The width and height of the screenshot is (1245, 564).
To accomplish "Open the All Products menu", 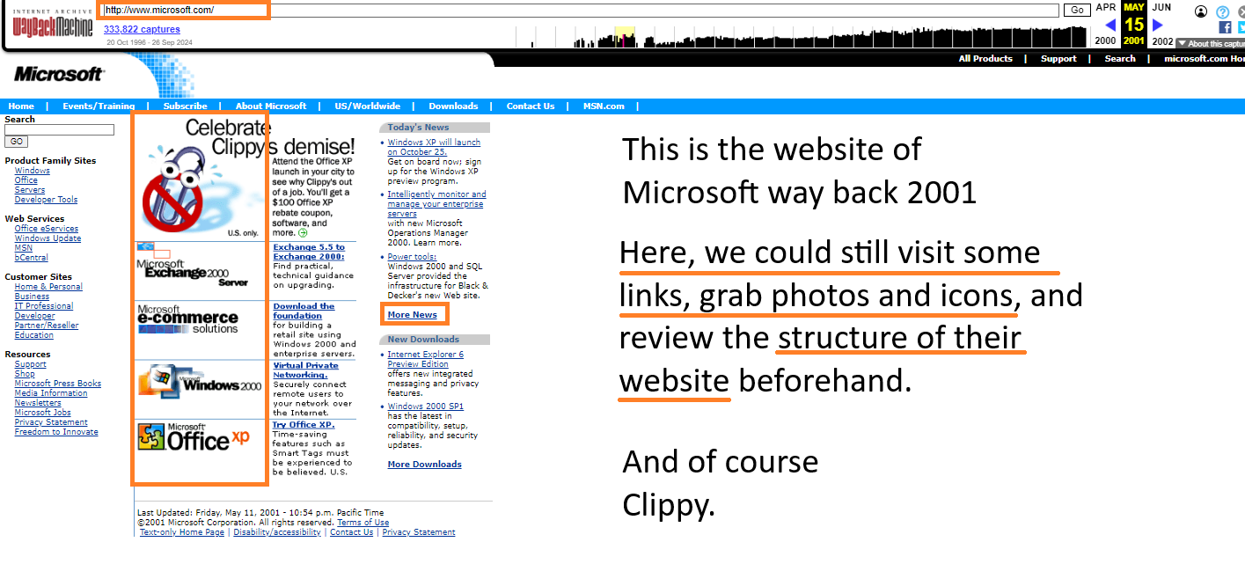I will 985,59.
